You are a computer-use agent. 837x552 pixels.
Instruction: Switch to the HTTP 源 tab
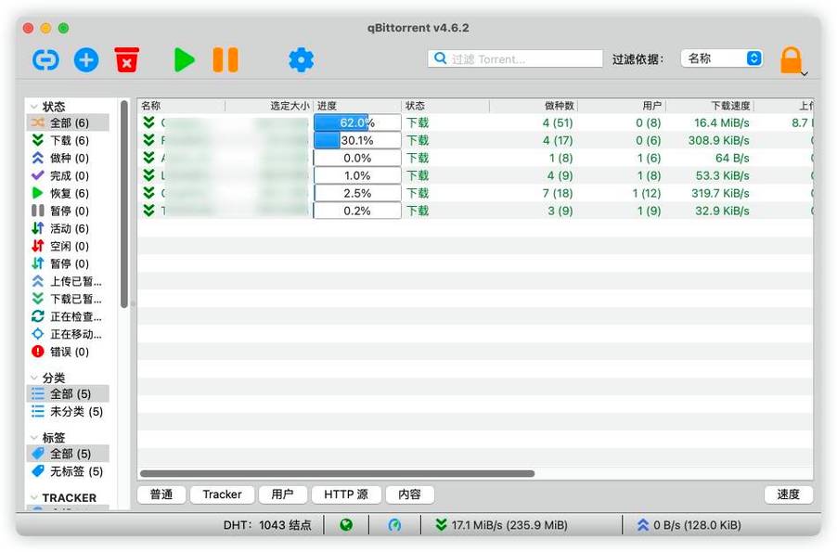344,494
